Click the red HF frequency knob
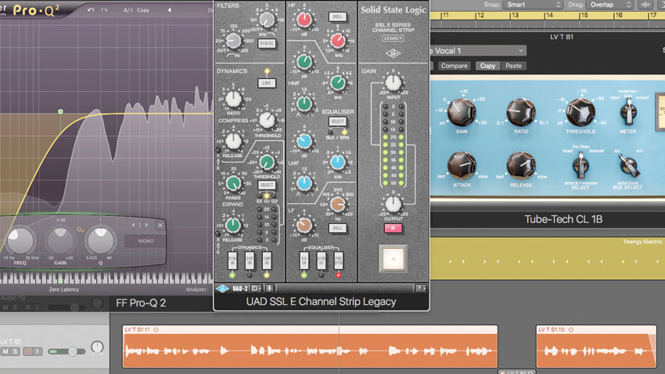665x374 pixels. 338,41
